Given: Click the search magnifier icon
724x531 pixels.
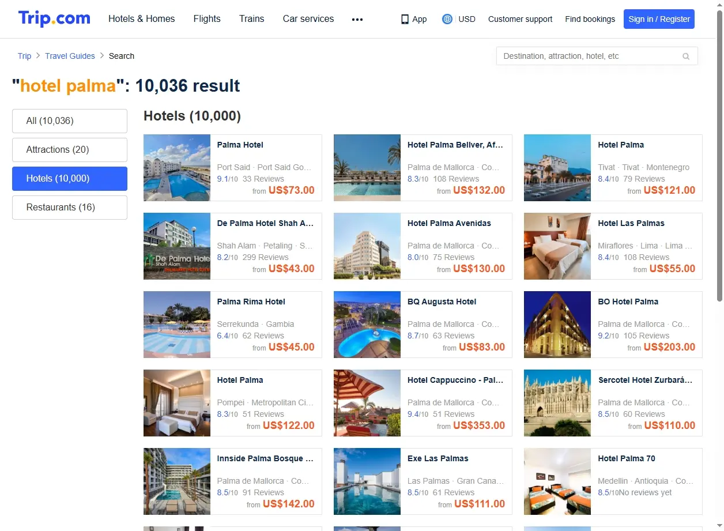Looking at the screenshot, I should pyautogui.click(x=686, y=57).
